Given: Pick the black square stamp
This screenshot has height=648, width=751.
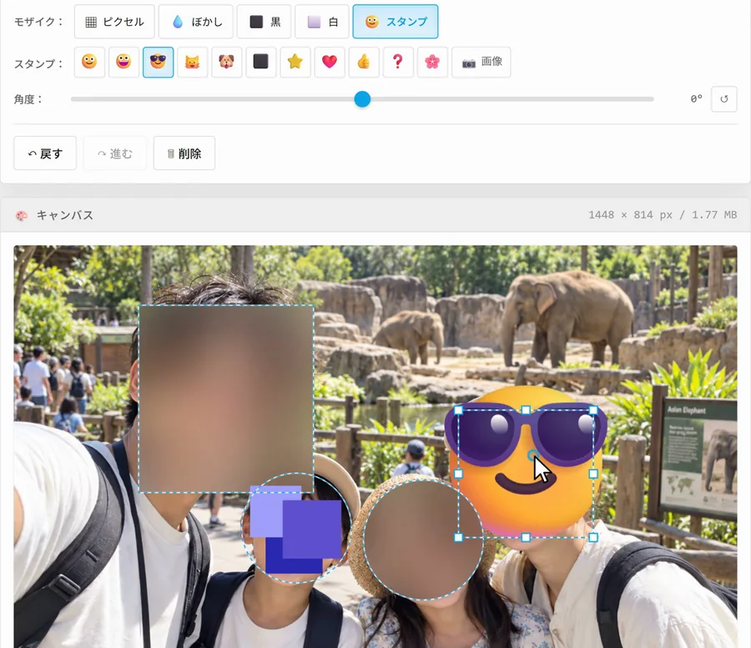Looking at the screenshot, I should pos(261,62).
